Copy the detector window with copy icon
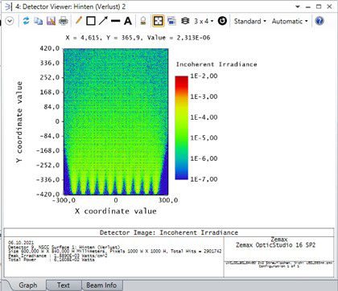The image size is (338, 291). (39, 21)
